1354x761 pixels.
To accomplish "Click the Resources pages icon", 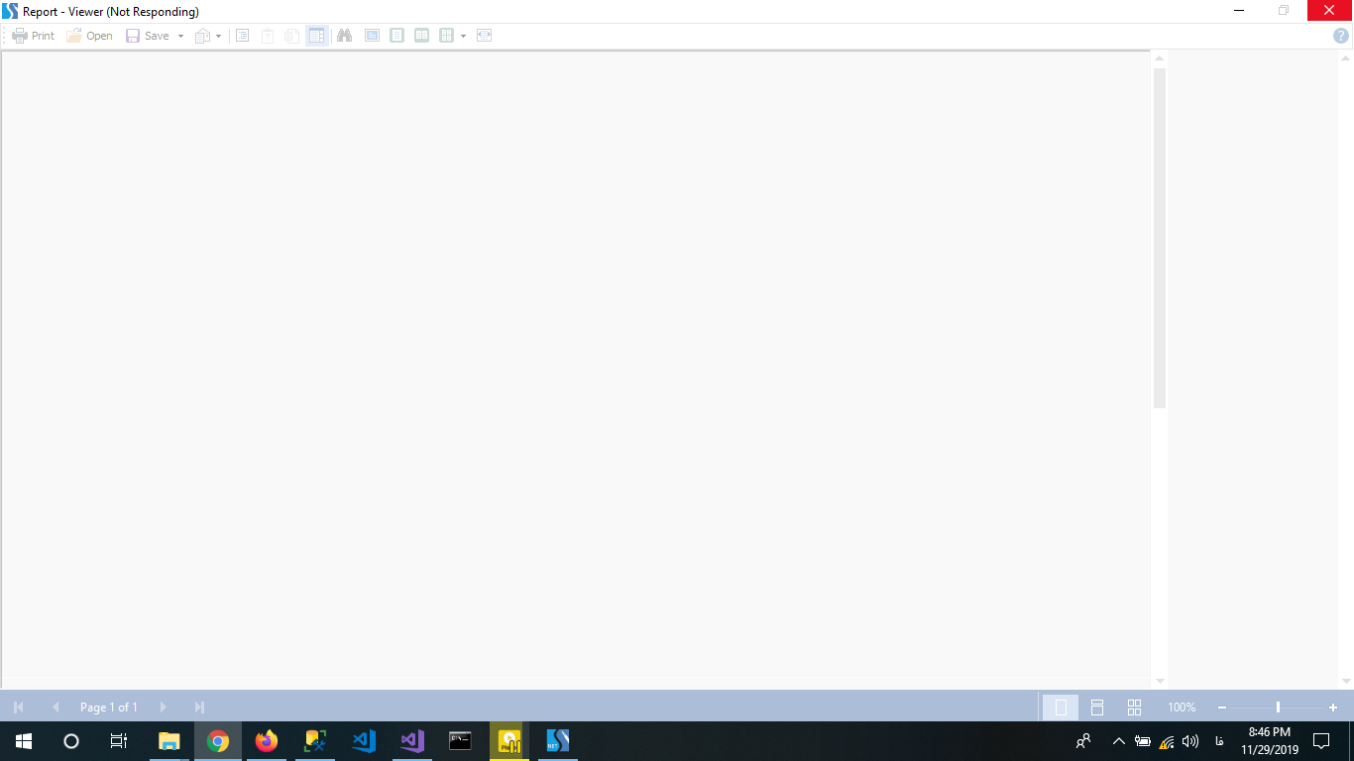I will coord(291,36).
